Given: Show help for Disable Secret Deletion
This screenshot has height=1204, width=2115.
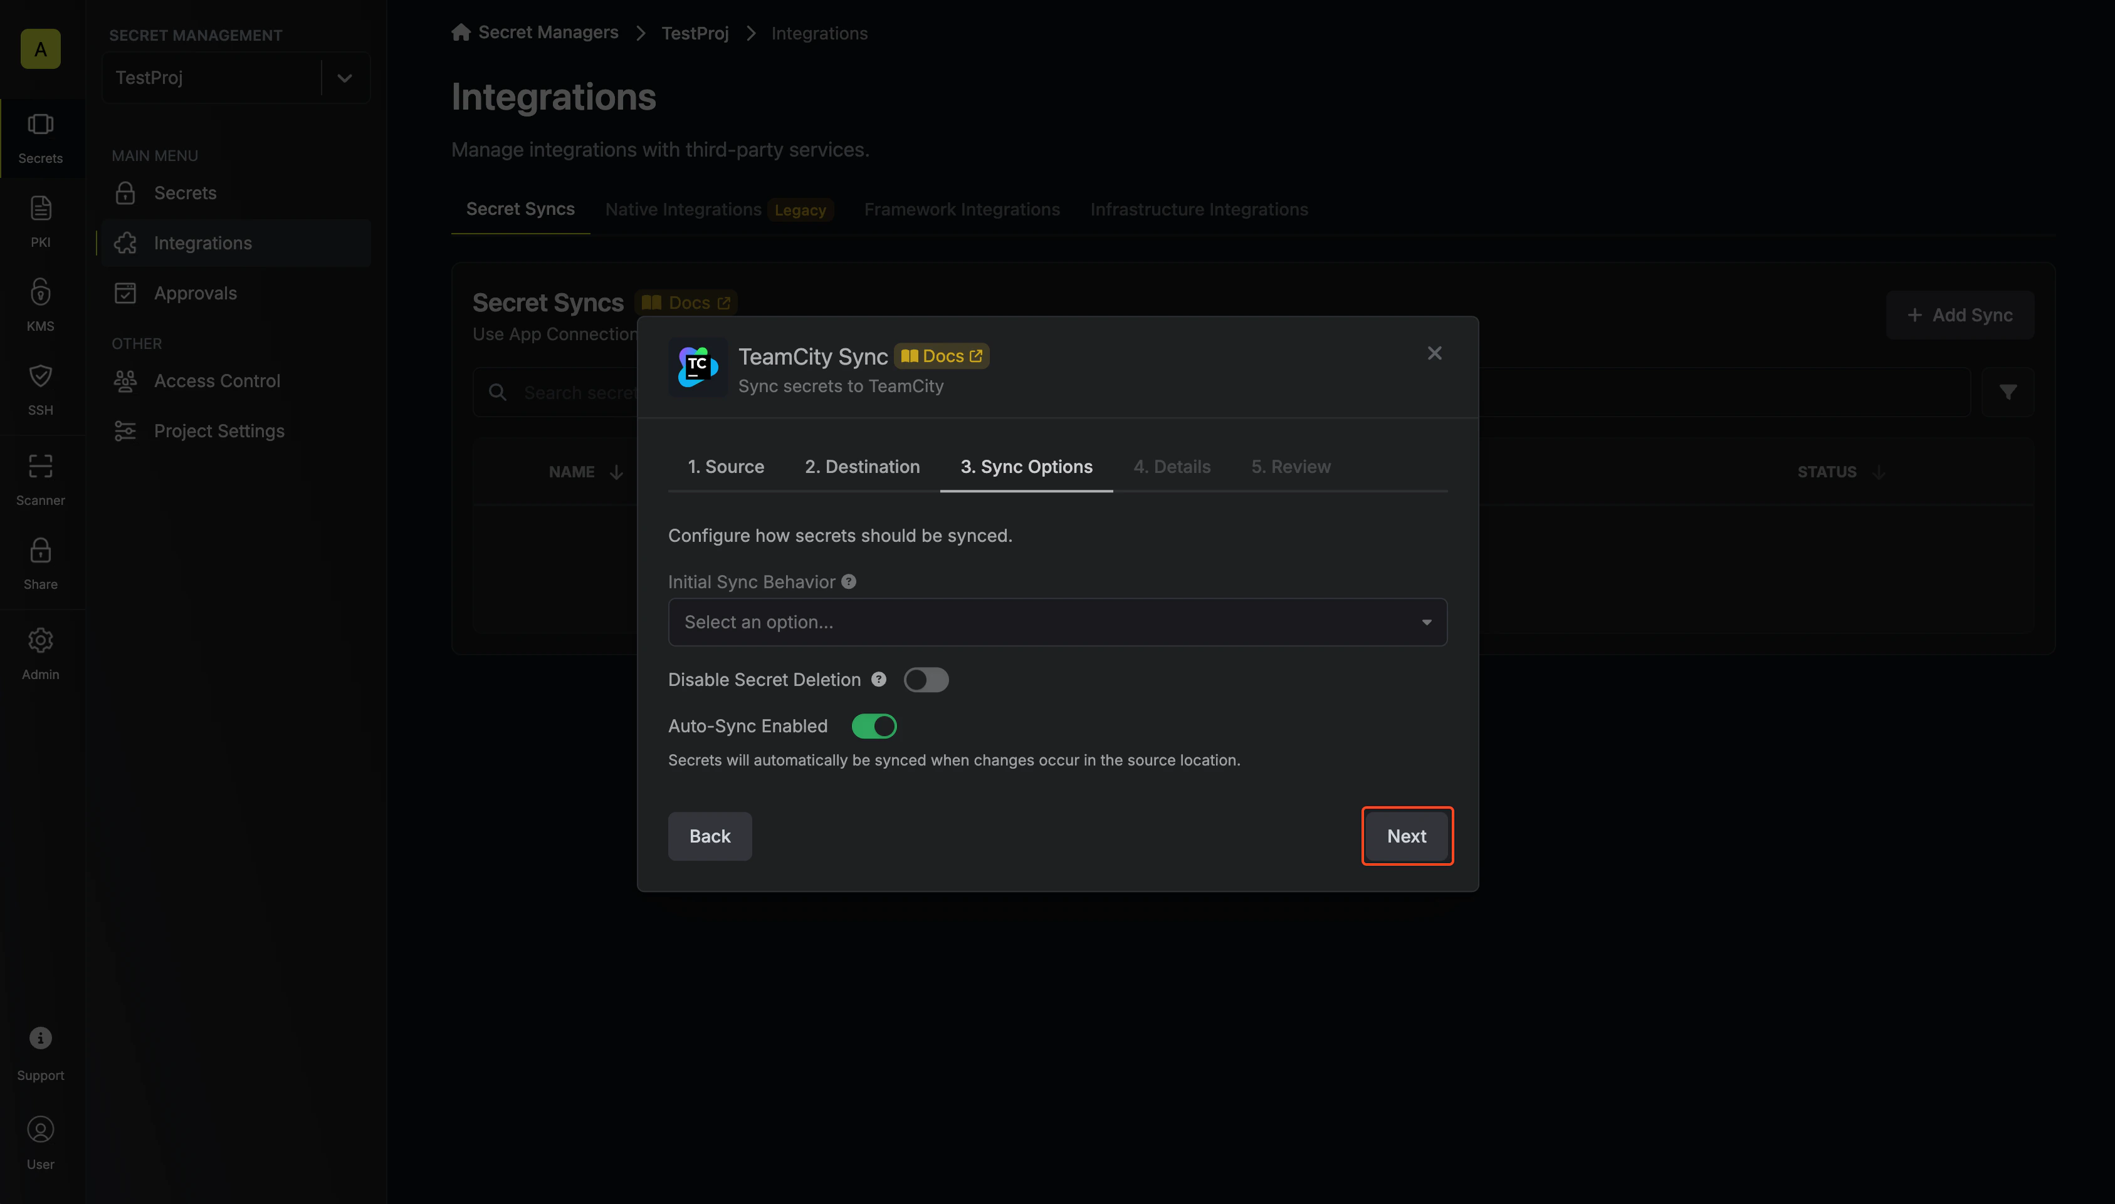Looking at the screenshot, I should pyautogui.click(x=879, y=679).
